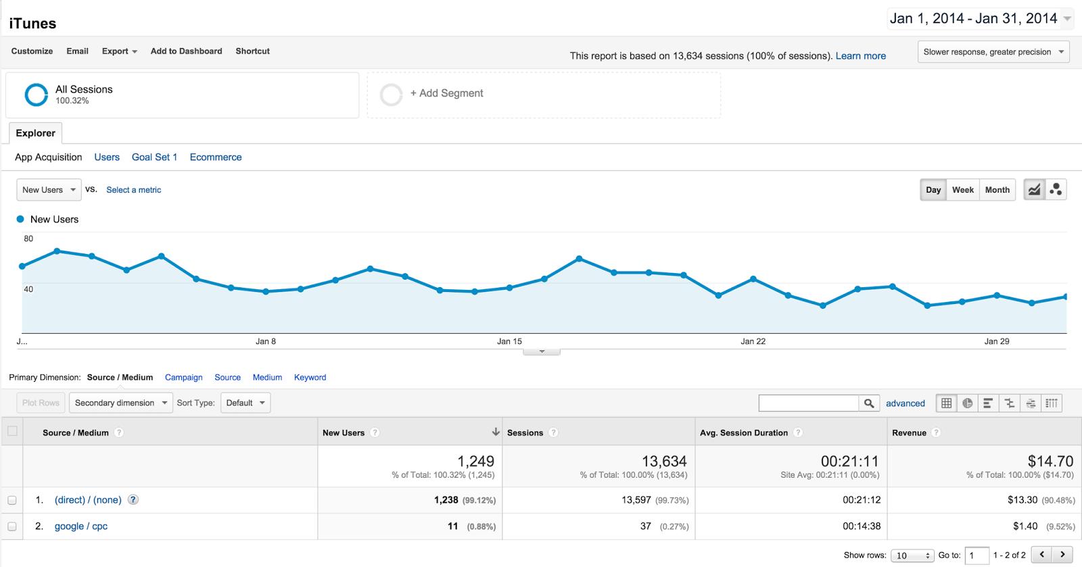Select the Comparison view icon
Viewport: 1082px width, 567px height.
1009,403
